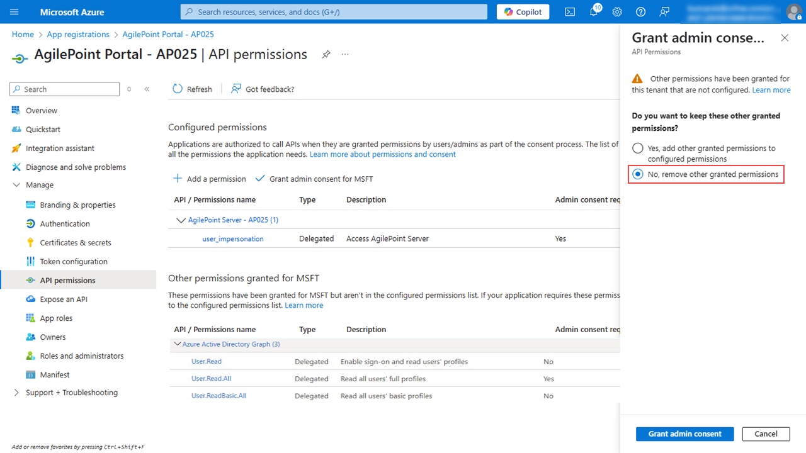Screen dimensions: 806x453
Task: Click the sidebar expand/collapse arrows toggle
Action: tap(129, 89)
